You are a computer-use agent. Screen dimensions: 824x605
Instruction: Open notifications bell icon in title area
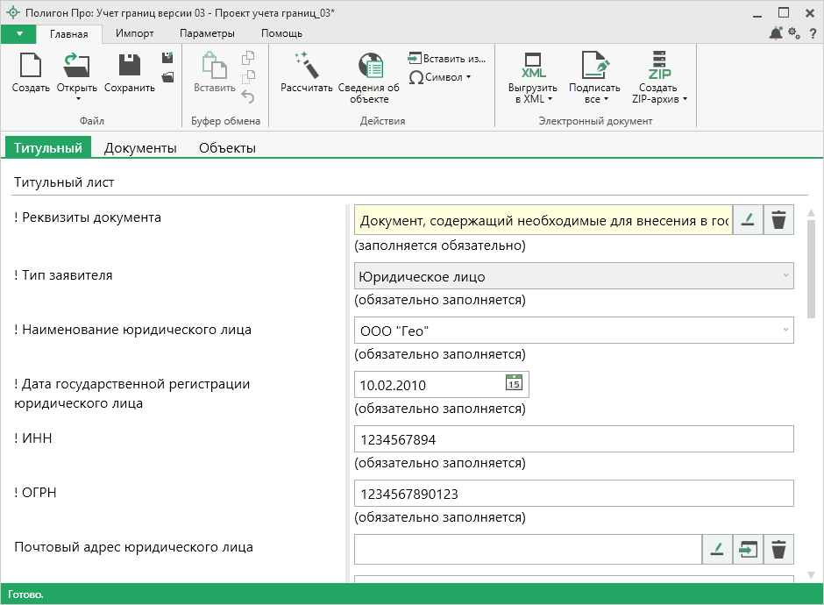click(776, 33)
